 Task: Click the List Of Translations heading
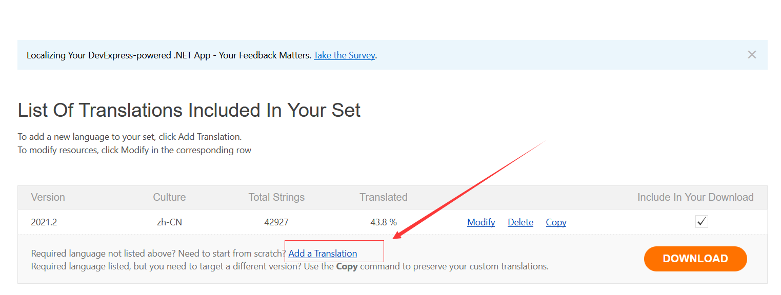tap(189, 111)
